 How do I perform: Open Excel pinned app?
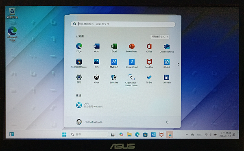pos(114,48)
